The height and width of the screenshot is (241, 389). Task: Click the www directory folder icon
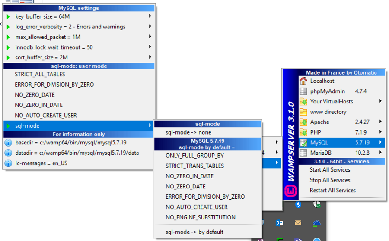pyautogui.click(x=303, y=112)
